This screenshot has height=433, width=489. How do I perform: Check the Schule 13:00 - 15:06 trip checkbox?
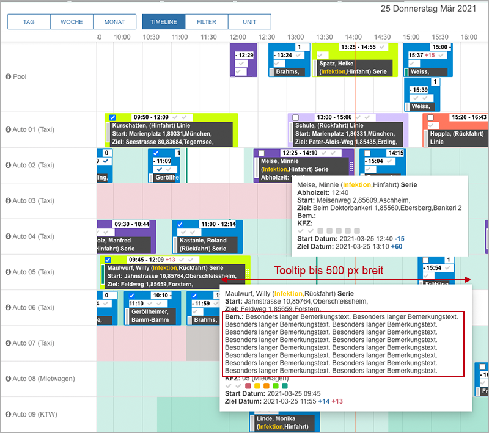(295, 117)
